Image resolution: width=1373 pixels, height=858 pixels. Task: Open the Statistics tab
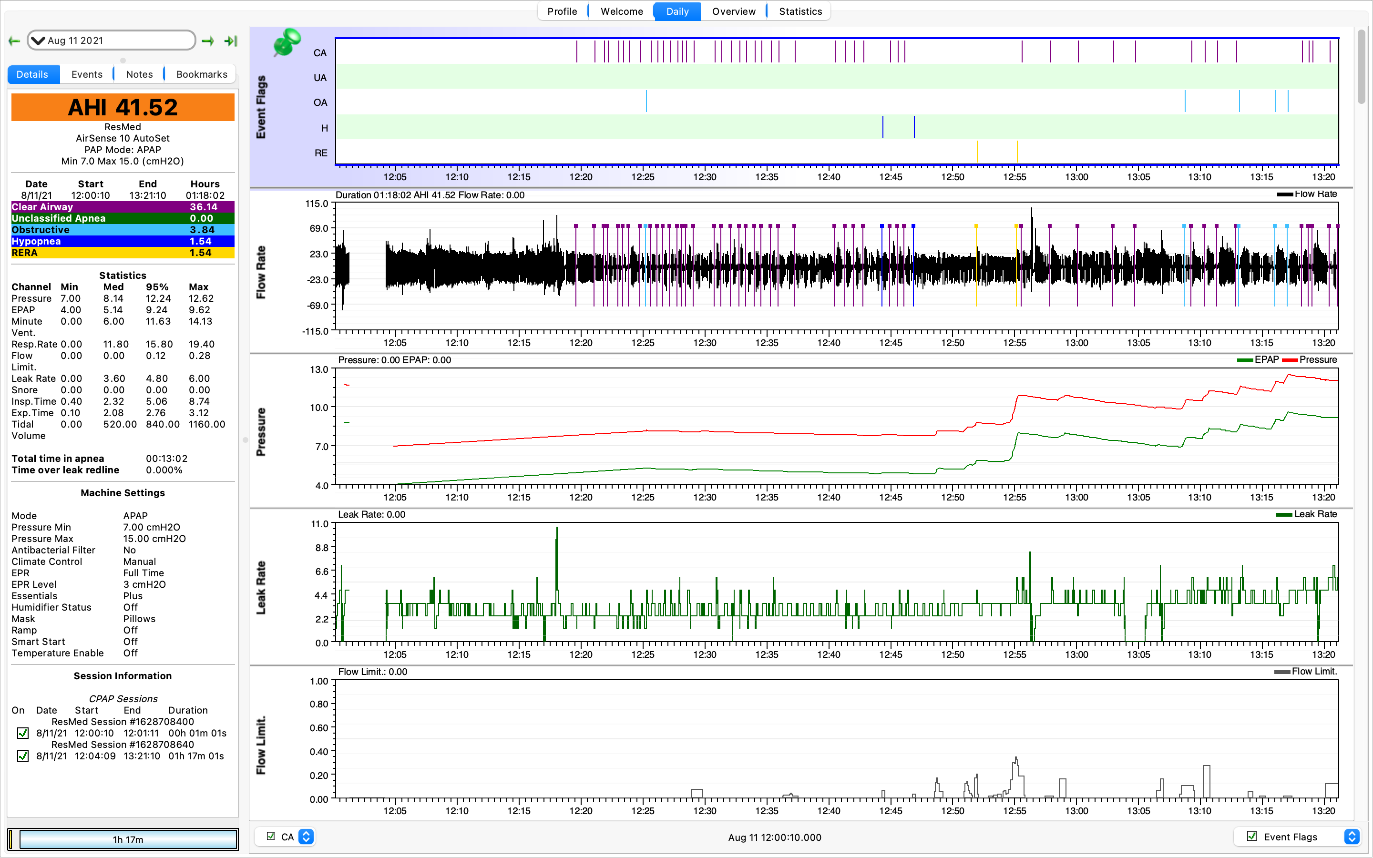pyautogui.click(x=800, y=11)
